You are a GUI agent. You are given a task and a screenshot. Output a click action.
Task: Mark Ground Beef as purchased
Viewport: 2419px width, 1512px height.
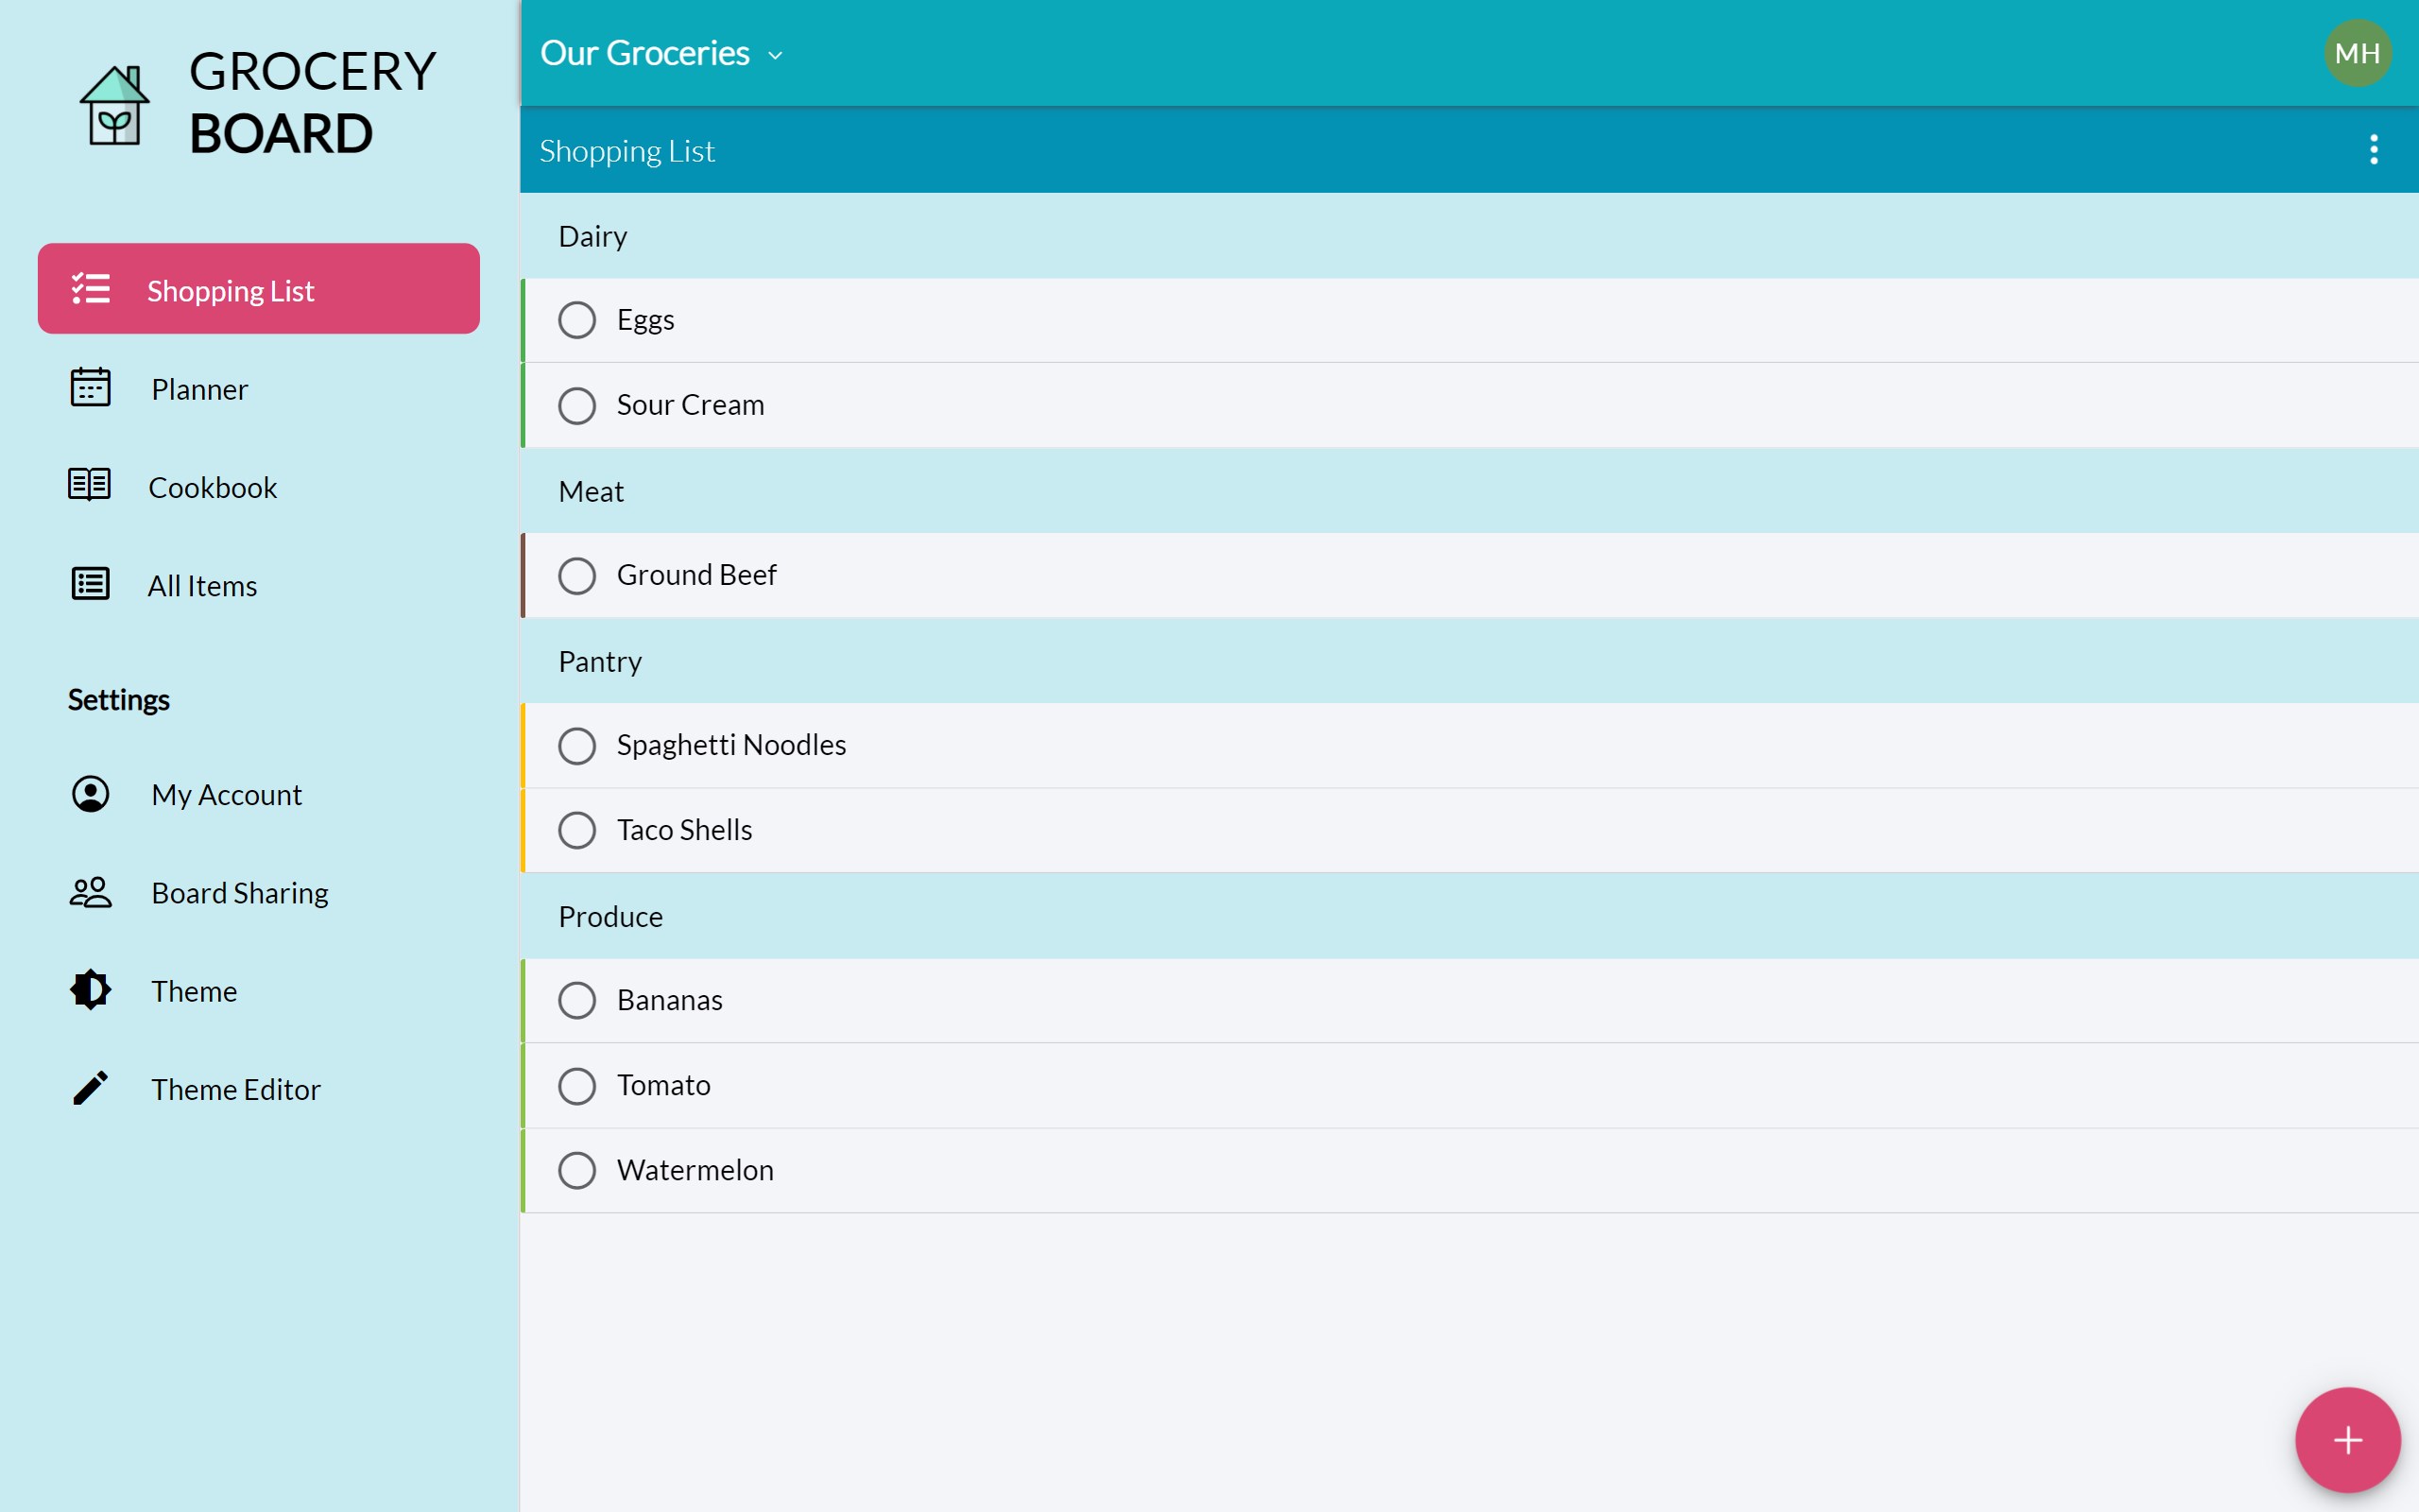click(576, 575)
